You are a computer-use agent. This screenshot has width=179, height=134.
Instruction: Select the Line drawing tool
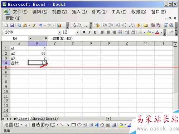62,125
